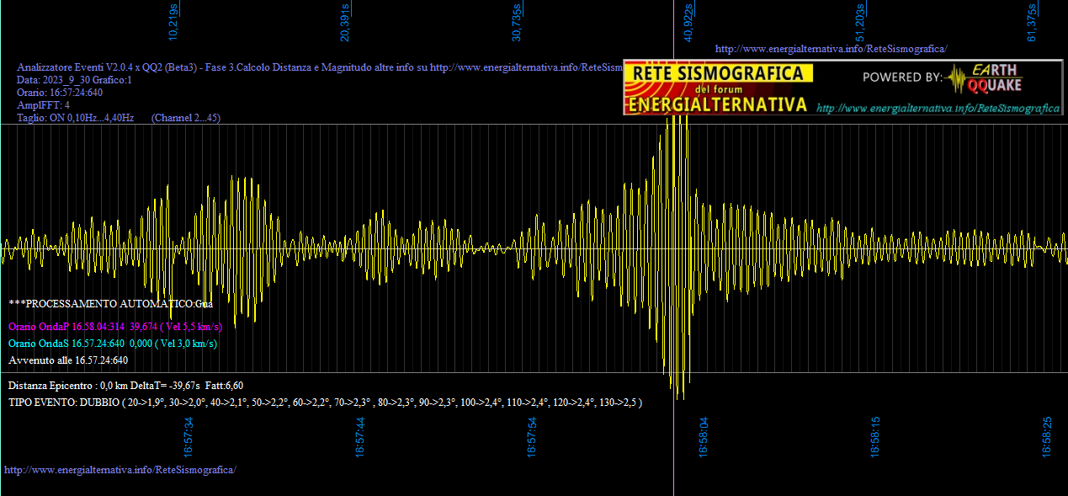Click the 30,735s top time label

tap(517, 23)
